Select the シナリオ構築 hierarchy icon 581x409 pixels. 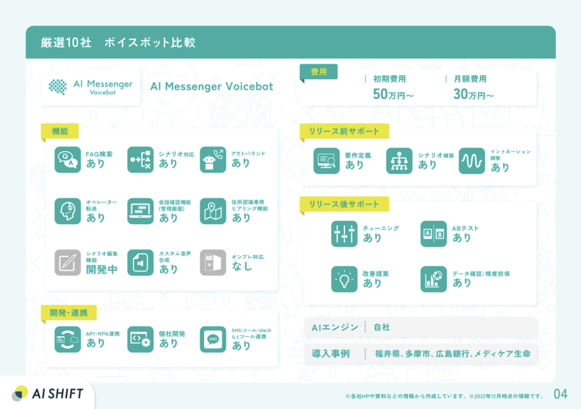click(x=399, y=161)
